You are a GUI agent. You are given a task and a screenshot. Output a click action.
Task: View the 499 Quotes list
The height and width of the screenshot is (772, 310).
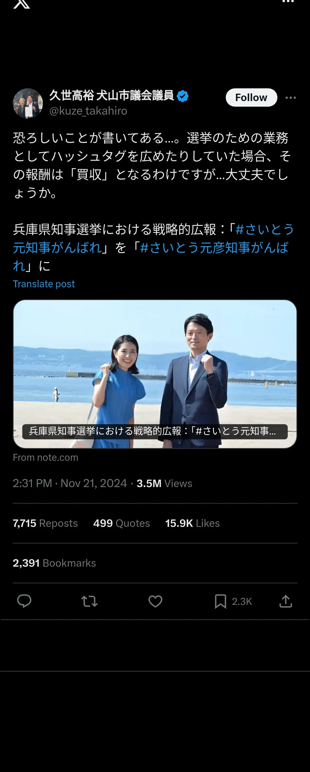click(x=122, y=523)
